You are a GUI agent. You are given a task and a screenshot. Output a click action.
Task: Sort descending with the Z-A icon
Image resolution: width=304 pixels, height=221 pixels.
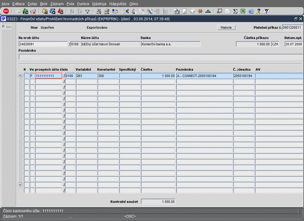point(79,11)
